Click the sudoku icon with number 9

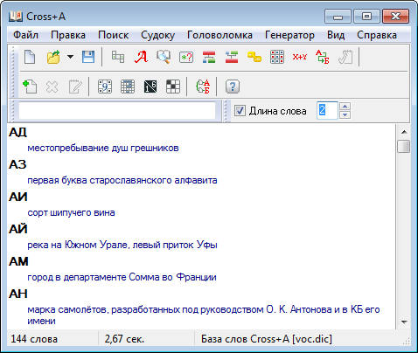(x=105, y=87)
